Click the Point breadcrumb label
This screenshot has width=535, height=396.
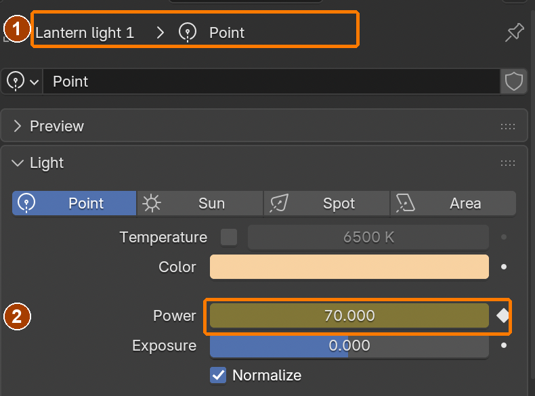point(227,32)
